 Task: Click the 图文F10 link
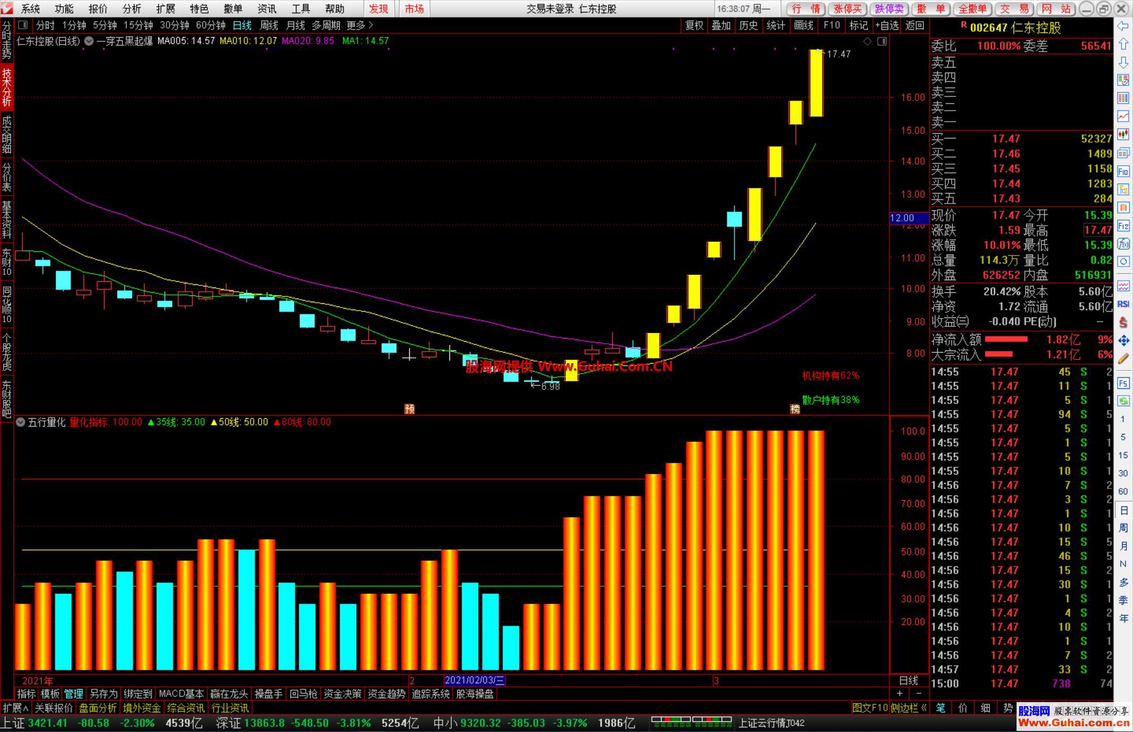pos(870,708)
